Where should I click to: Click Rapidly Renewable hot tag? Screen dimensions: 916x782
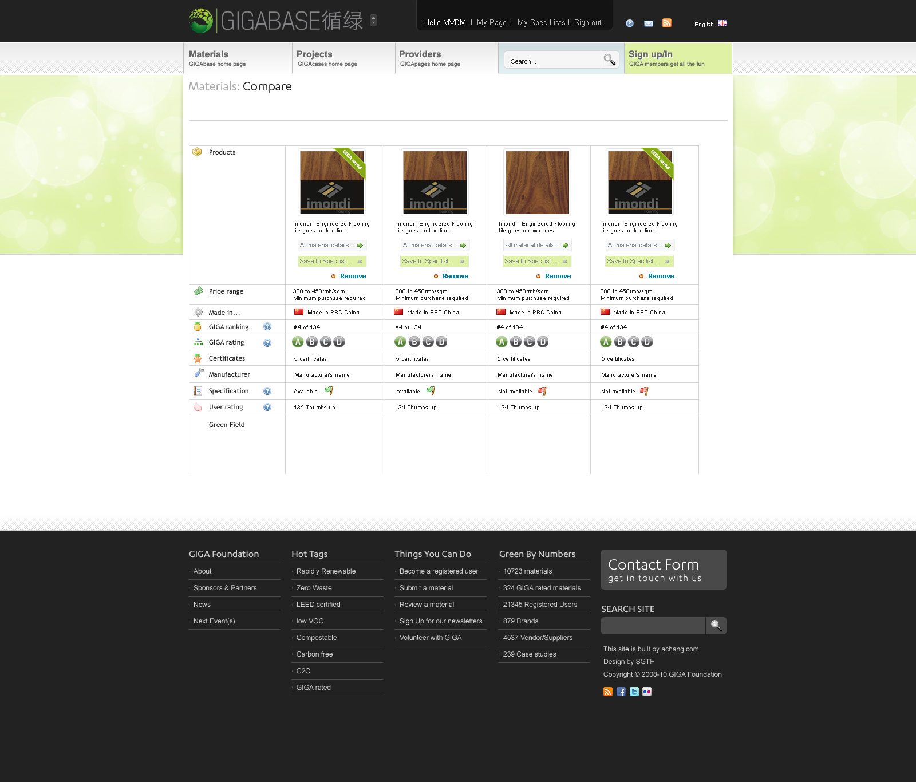pos(326,571)
